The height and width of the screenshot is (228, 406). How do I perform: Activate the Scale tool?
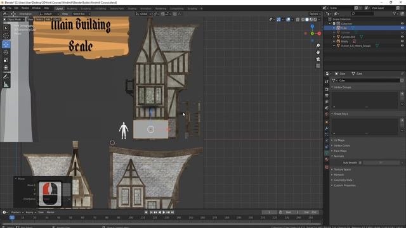[6, 60]
